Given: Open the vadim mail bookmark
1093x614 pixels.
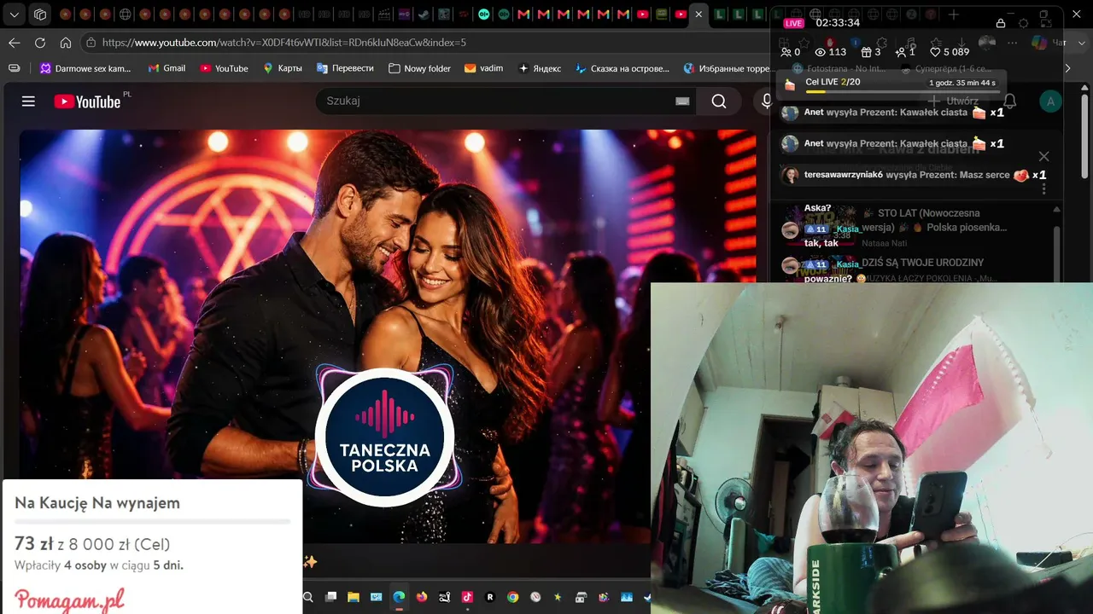Looking at the screenshot, I should click(x=483, y=68).
